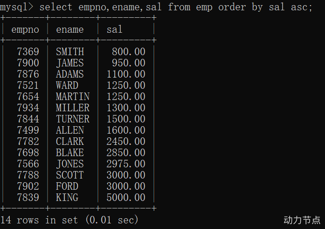Click BLAKE in the ename column

tap(70, 152)
